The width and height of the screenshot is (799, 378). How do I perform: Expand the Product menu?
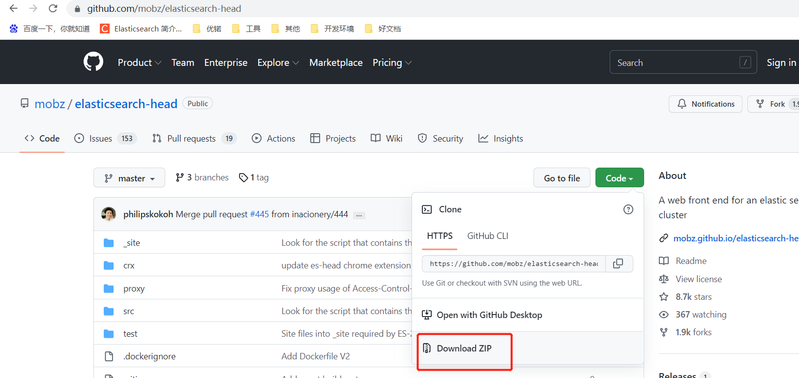coord(140,62)
